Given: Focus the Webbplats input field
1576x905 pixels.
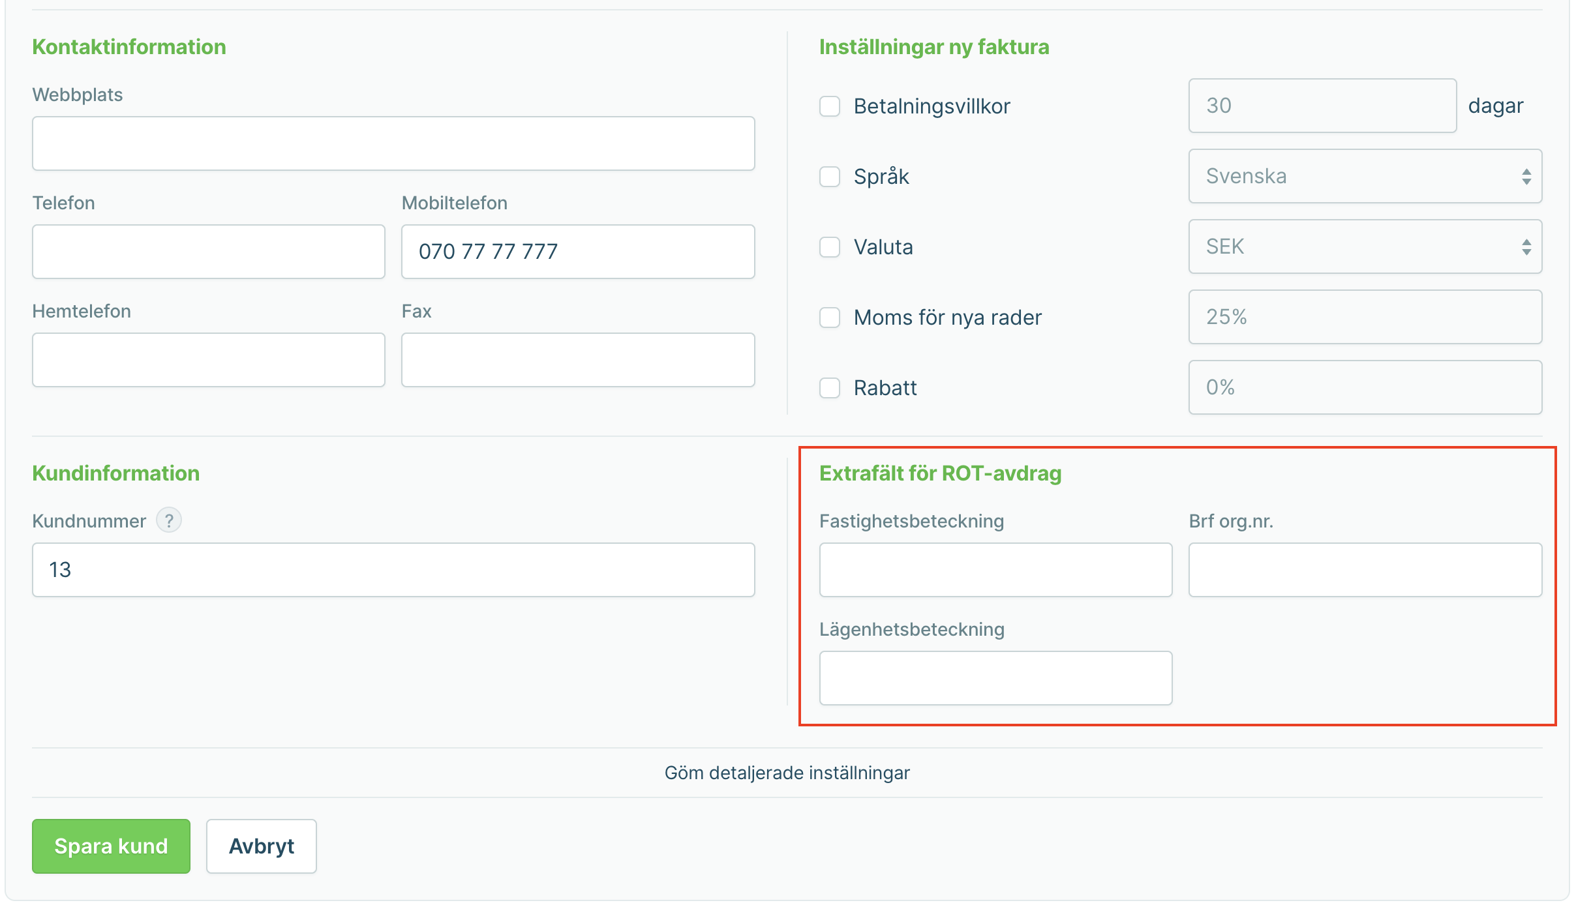Looking at the screenshot, I should coord(393,143).
